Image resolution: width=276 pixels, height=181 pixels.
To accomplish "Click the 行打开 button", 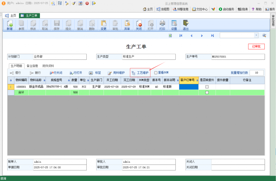I will click(76, 73).
